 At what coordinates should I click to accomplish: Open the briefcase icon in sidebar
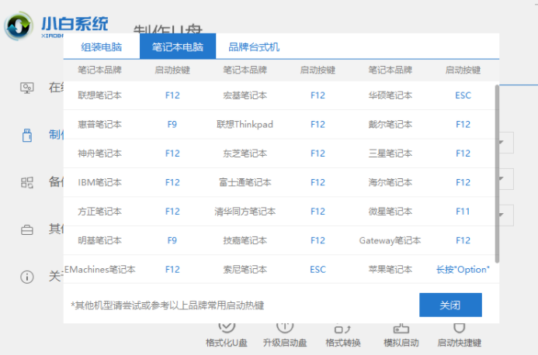click(x=27, y=229)
